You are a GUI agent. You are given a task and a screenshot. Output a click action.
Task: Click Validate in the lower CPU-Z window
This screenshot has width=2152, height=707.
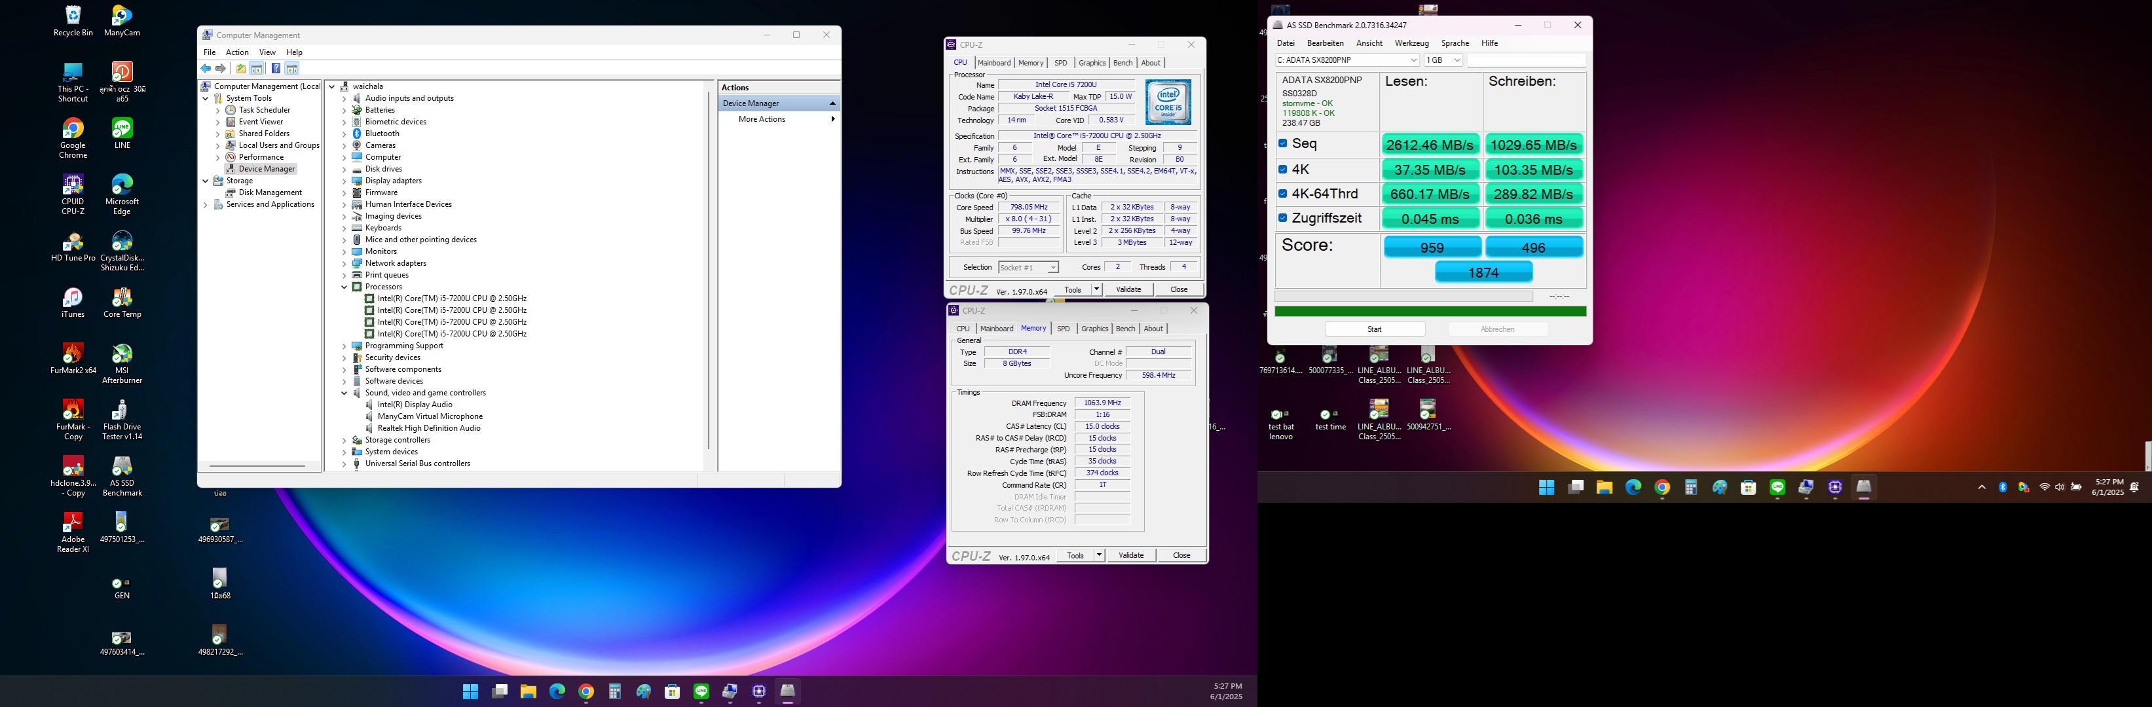coord(1131,555)
